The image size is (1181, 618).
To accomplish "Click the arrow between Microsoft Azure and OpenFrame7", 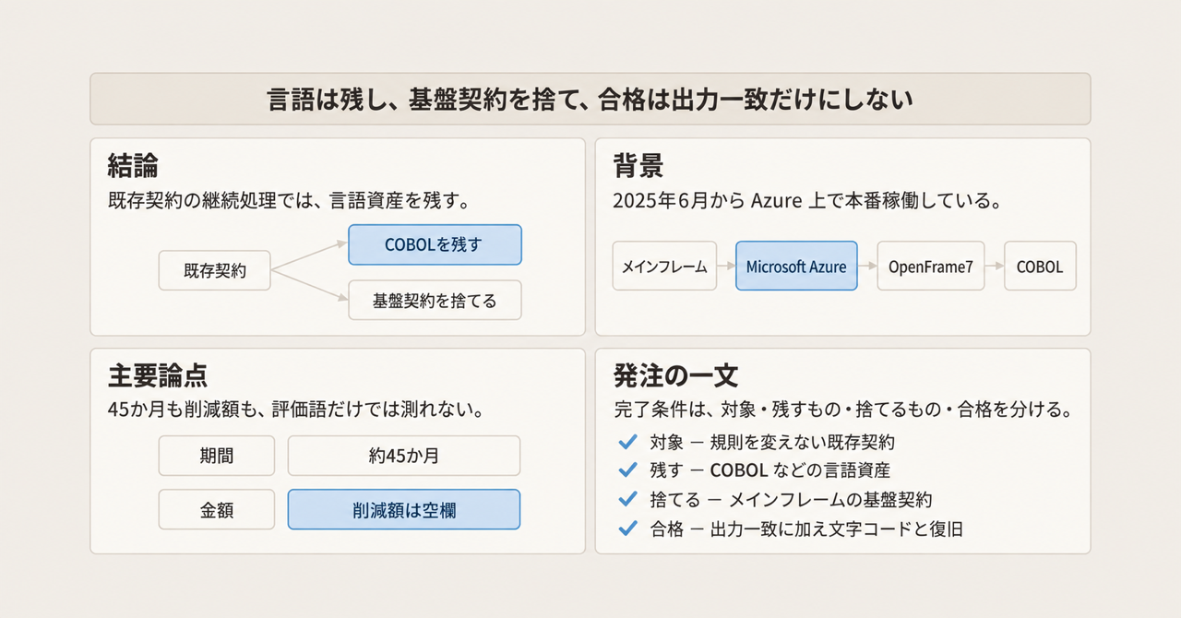I will point(867,267).
